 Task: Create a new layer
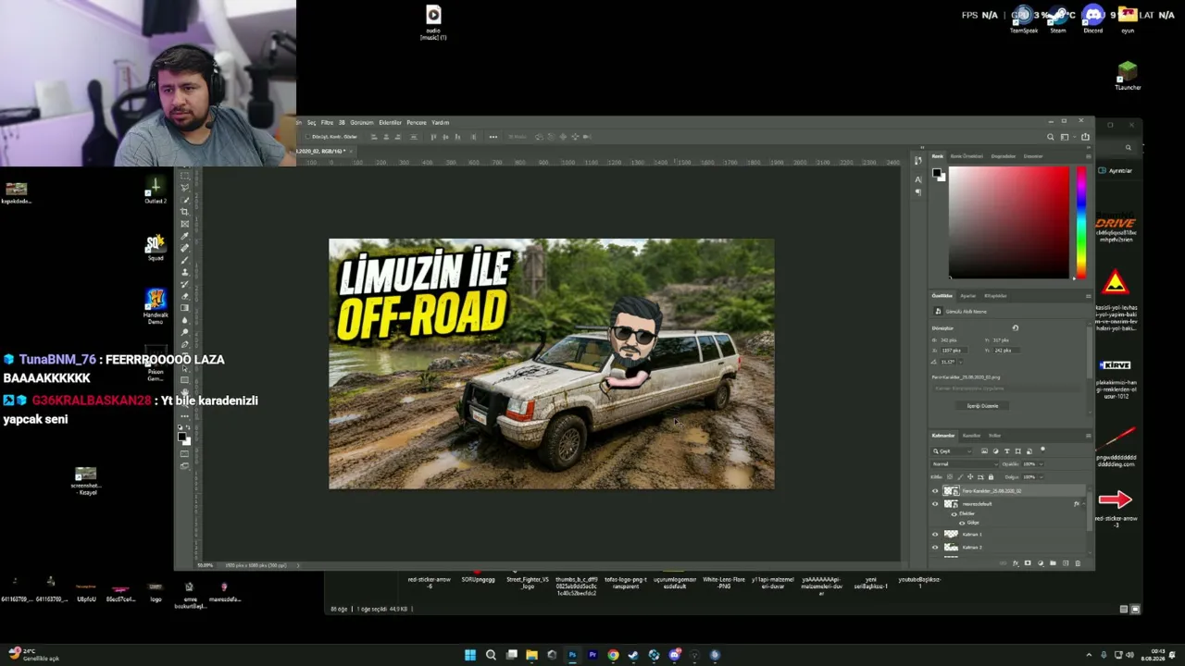click(1065, 563)
